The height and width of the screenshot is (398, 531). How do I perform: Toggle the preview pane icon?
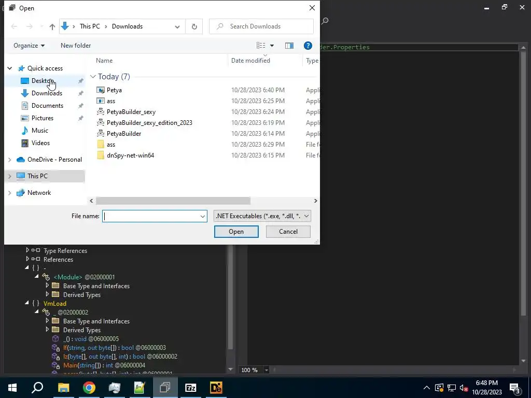pos(289,46)
